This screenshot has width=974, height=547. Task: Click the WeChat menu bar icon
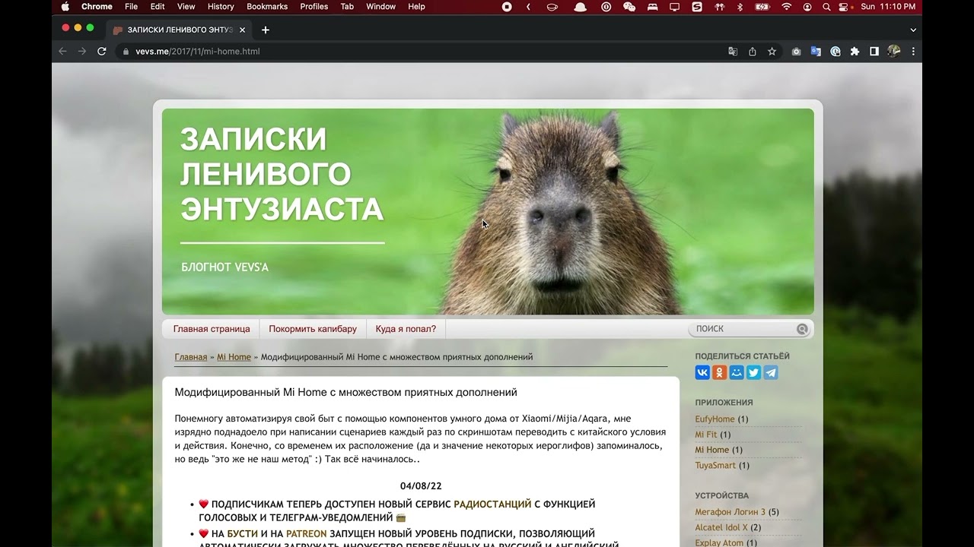point(629,6)
